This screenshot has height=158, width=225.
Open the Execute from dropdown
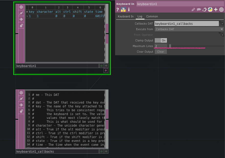tap(189, 29)
